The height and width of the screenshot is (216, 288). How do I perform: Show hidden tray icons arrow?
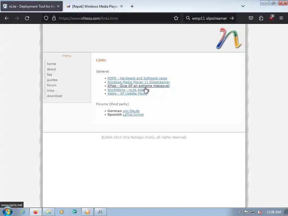coord(239,212)
